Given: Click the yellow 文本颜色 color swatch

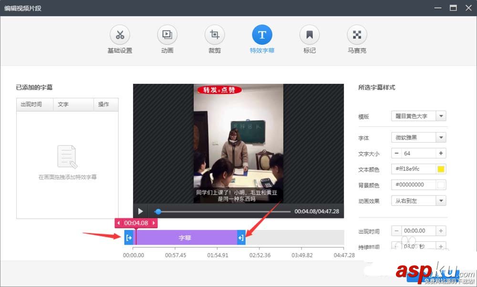Looking at the screenshot, I should point(441,169).
